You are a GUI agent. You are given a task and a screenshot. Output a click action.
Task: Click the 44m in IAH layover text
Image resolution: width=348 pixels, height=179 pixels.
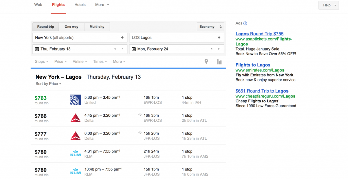tap(191, 102)
